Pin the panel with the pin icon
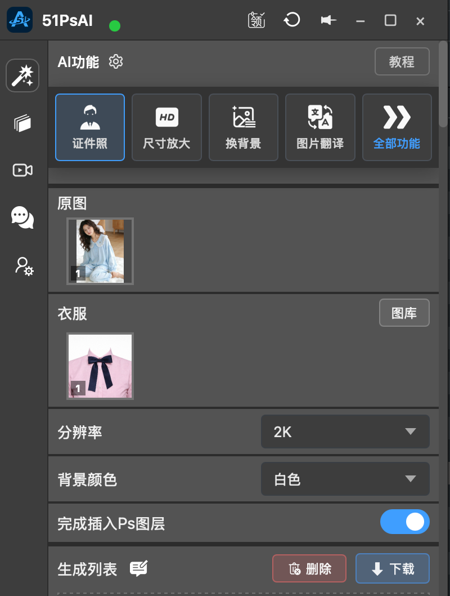450x596 pixels. click(328, 20)
